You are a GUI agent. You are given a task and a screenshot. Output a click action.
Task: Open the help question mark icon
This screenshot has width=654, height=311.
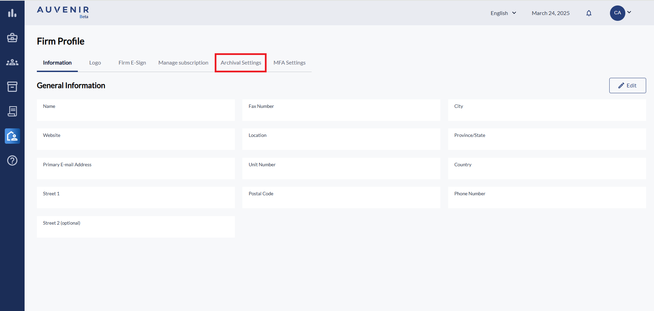pyautogui.click(x=12, y=160)
